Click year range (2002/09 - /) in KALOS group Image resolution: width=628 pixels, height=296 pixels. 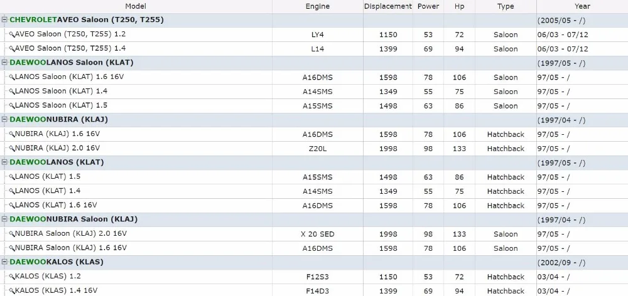coord(561,263)
